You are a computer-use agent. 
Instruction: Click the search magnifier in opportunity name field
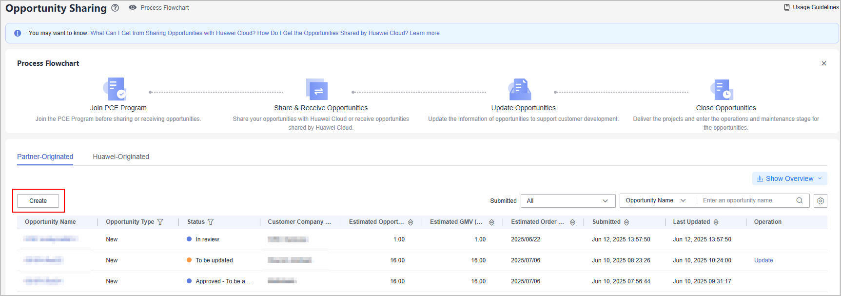[799, 200]
